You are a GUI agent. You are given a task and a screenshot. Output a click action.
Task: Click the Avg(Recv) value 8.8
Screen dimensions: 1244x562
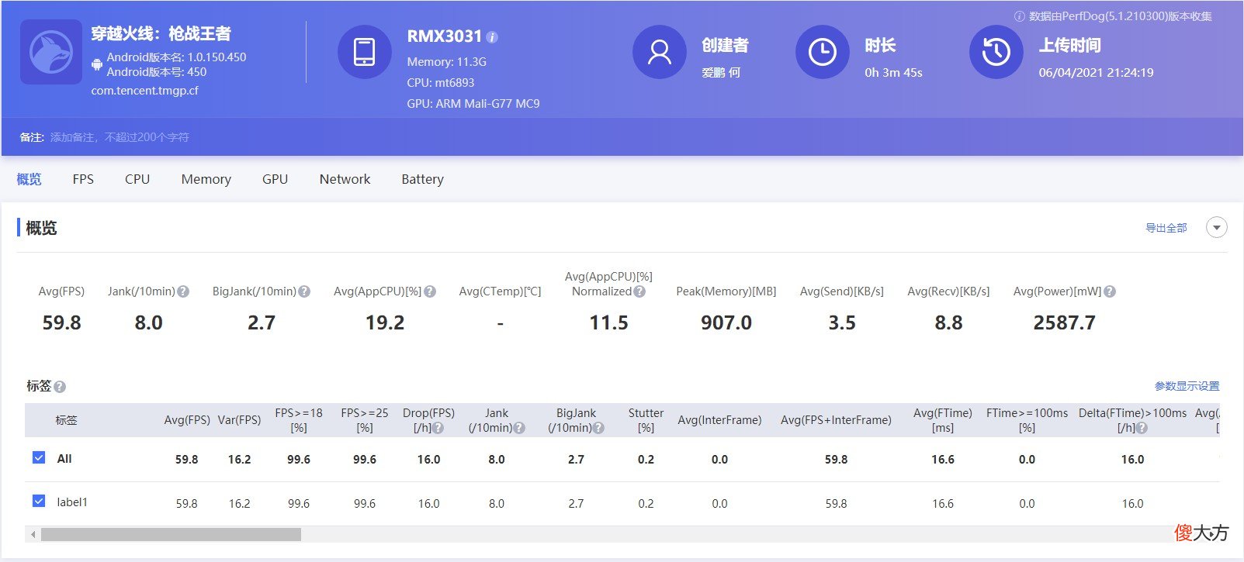948,322
